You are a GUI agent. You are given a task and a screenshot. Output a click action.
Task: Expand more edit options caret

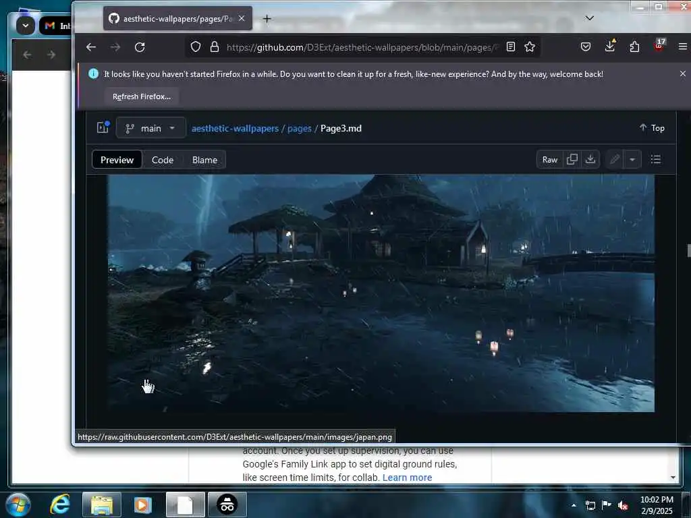click(632, 159)
